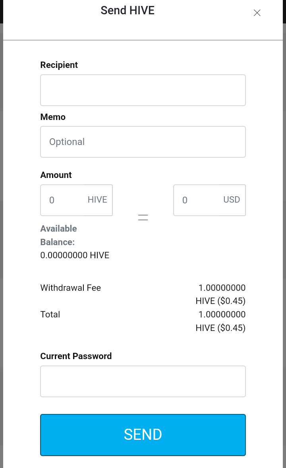
Task: Focus the Current Password field
Action: coord(143,381)
